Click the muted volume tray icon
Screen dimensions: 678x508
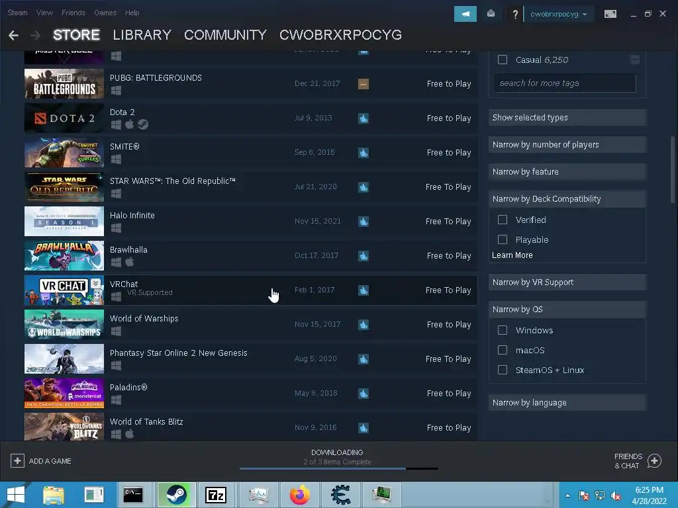pos(616,495)
